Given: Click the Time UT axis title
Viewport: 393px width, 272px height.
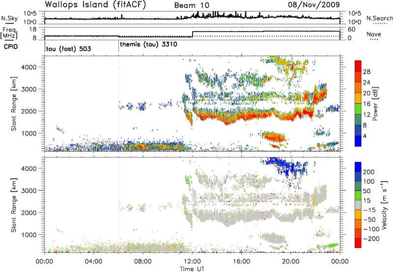Looking at the screenshot, I should (192, 269).
